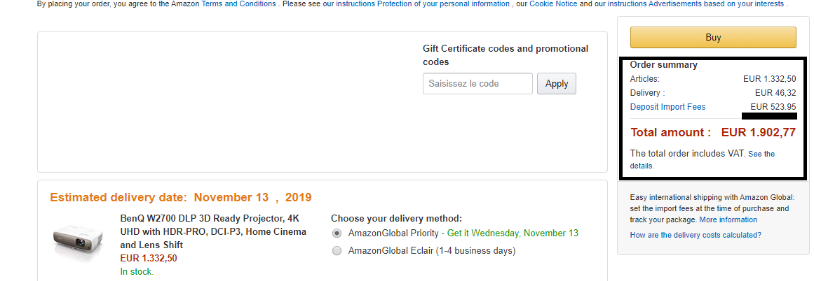Open the Terms and Conditions link
The image size is (814, 281).
(238, 3)
